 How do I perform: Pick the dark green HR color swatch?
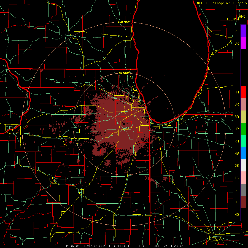point(243,129)
